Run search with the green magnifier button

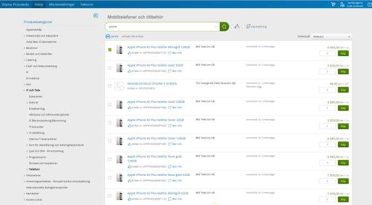224,26
